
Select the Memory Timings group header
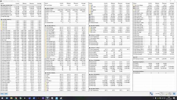65,8
